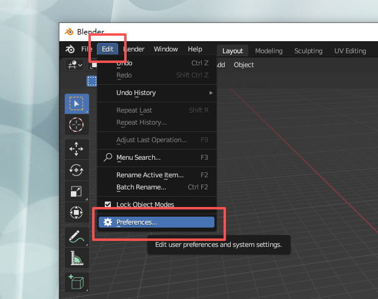Select the Select Box tool

click(x=76, y=104)
